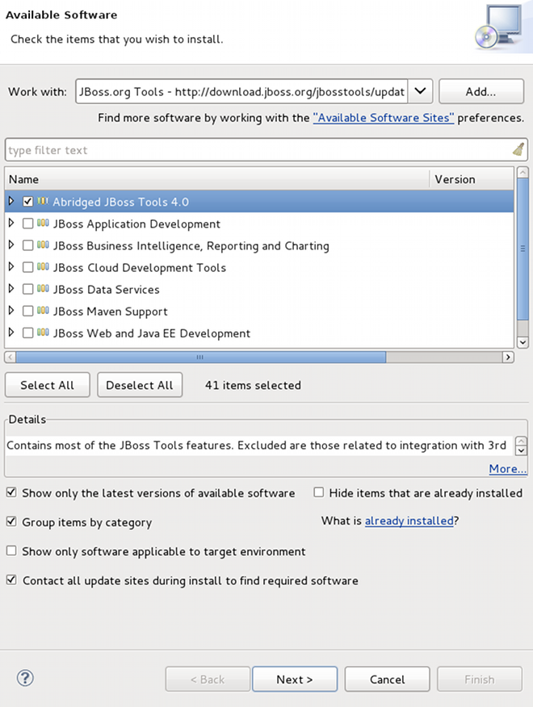Check the JBoss Application Development checkbox
The image size is (533, 707).
(x=28, y=224)
